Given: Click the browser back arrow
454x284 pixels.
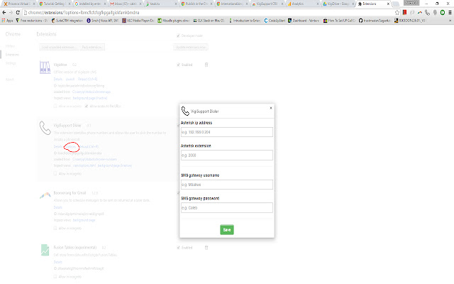Looking at the screenshot, I should pos(4,13).
